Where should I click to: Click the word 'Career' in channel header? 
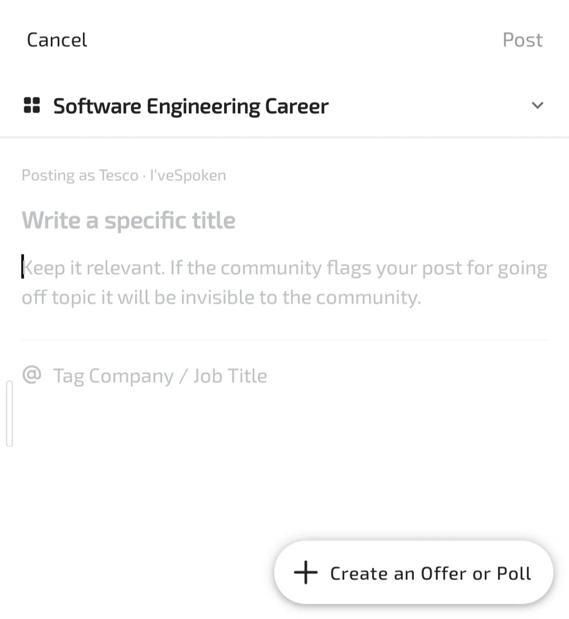point(296,106)
